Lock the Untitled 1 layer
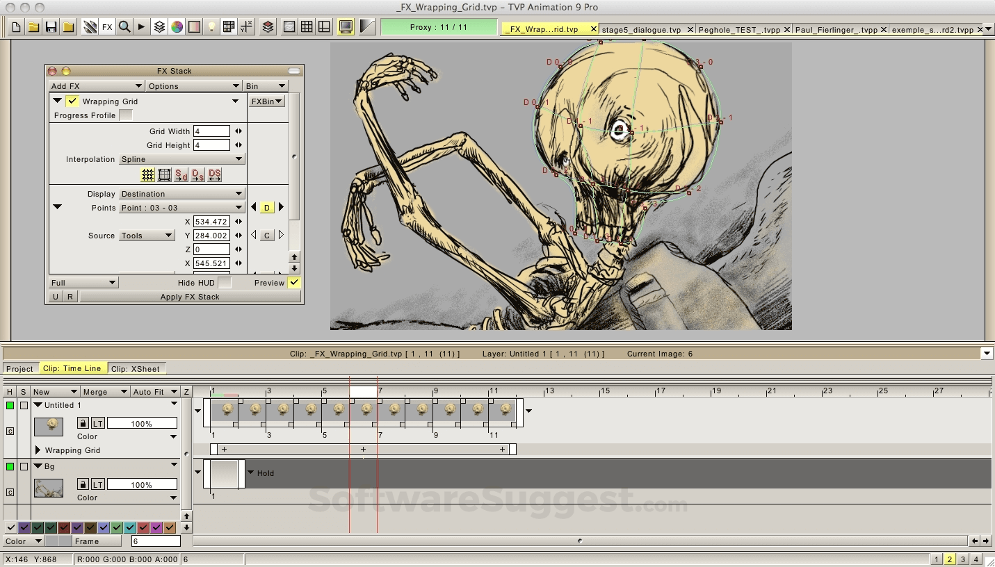Viewport: 995px width, 567px height. 83,423
